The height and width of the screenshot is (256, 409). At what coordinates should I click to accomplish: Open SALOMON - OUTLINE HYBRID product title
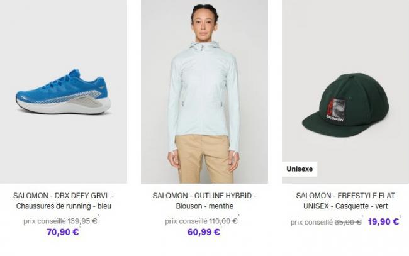(204, 196)
